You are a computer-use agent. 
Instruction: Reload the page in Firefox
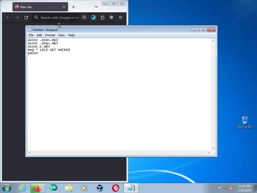coord(26,17)
